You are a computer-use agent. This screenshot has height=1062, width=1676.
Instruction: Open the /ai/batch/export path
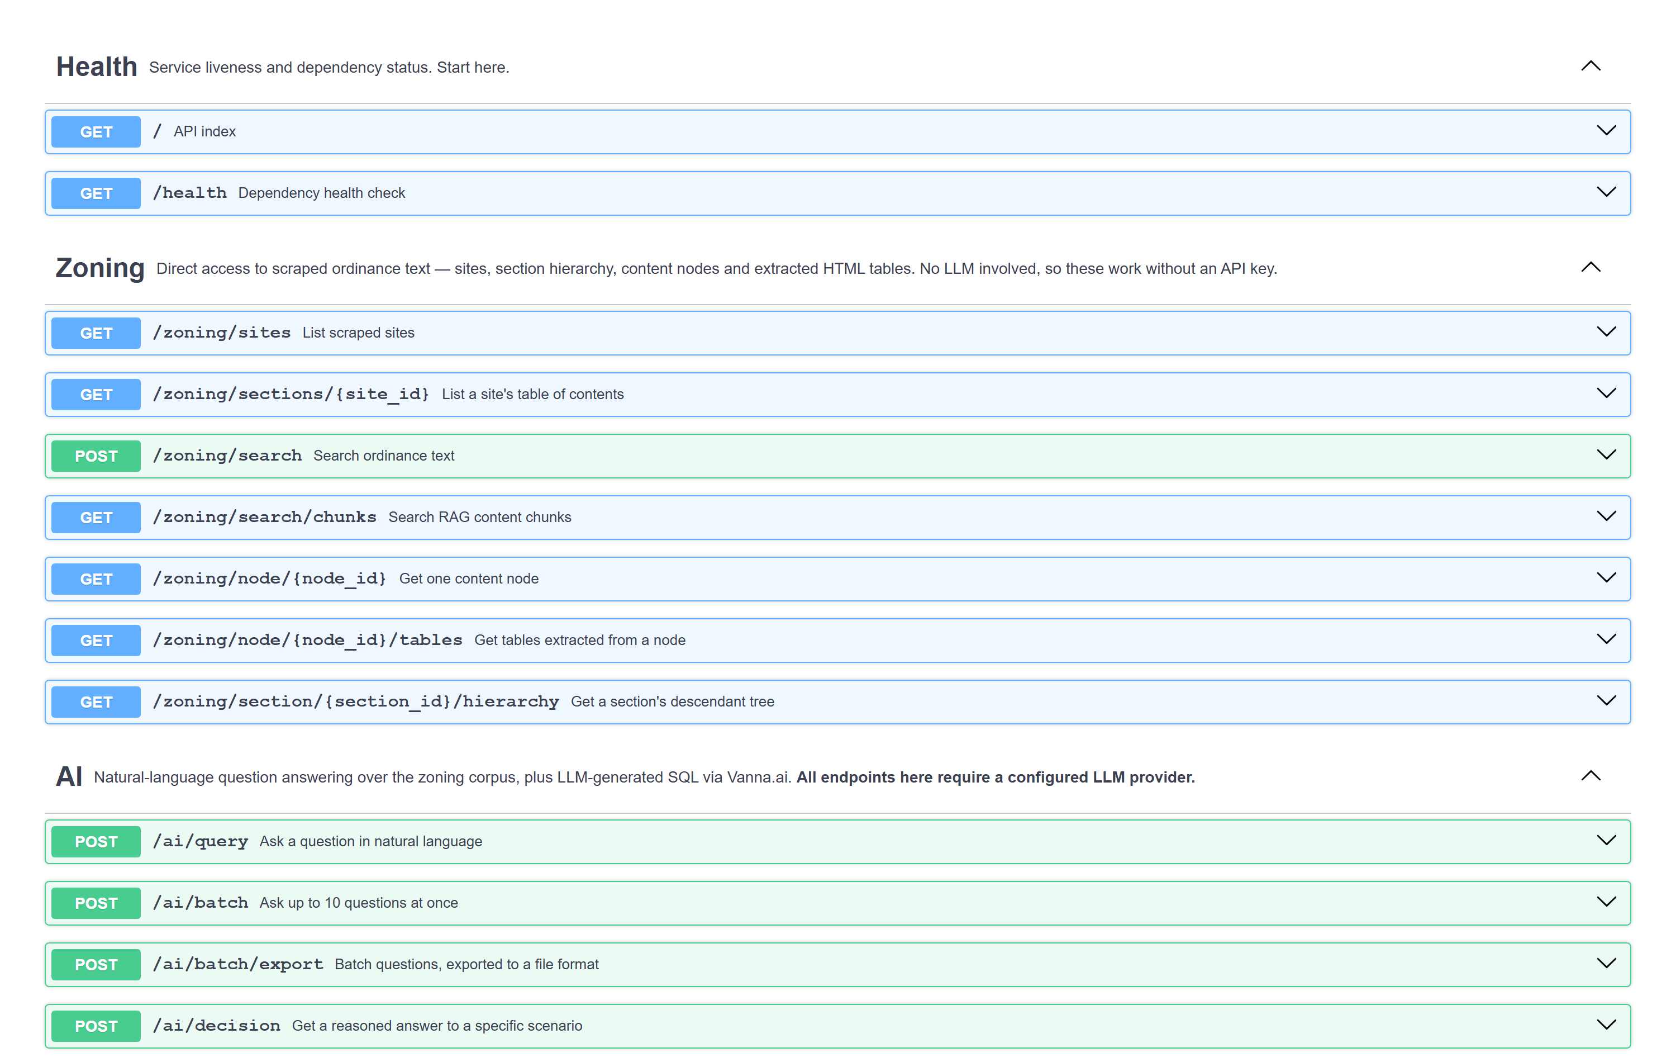[x=238, y=965]
